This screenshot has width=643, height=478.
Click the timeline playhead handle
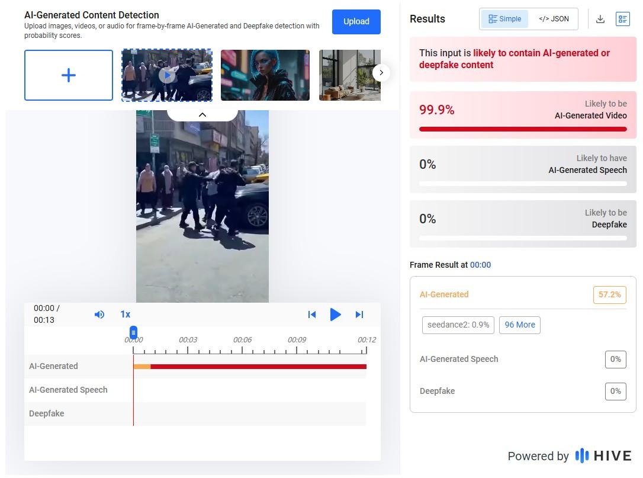134,333
